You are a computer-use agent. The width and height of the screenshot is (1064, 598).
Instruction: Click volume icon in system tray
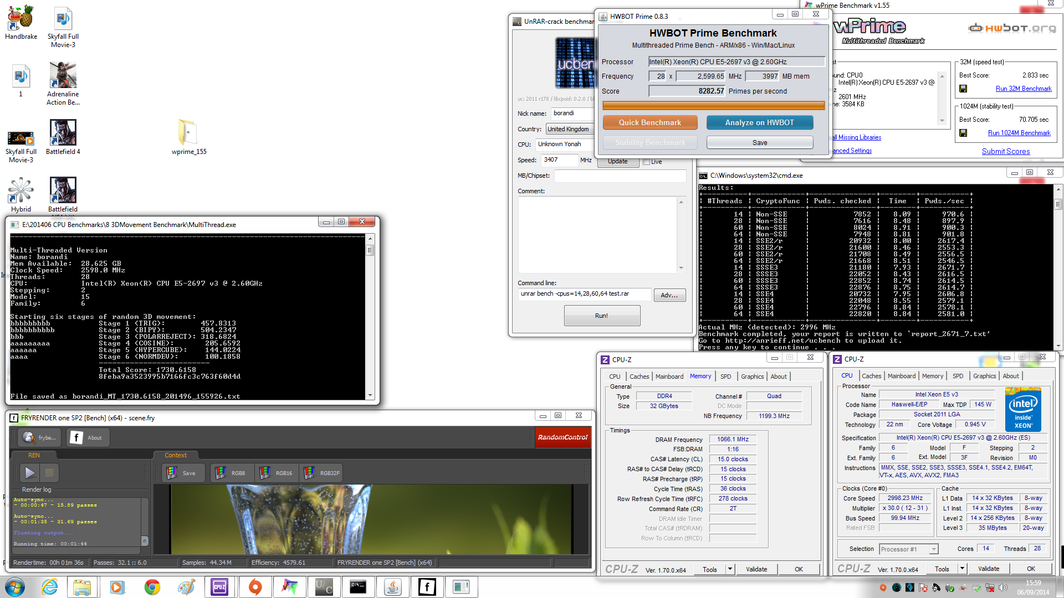[x=1002, y=587]
